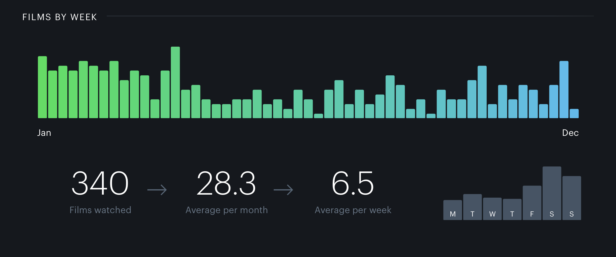616x257 pixels.
Task: Click the 340 films watched number
Action: pos(100,183)
